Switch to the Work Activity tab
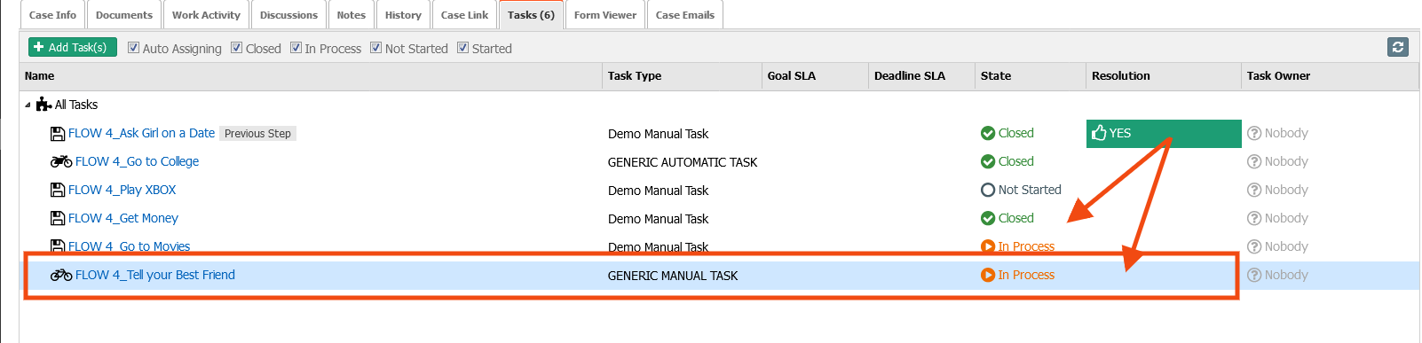 tap(206, 15)
